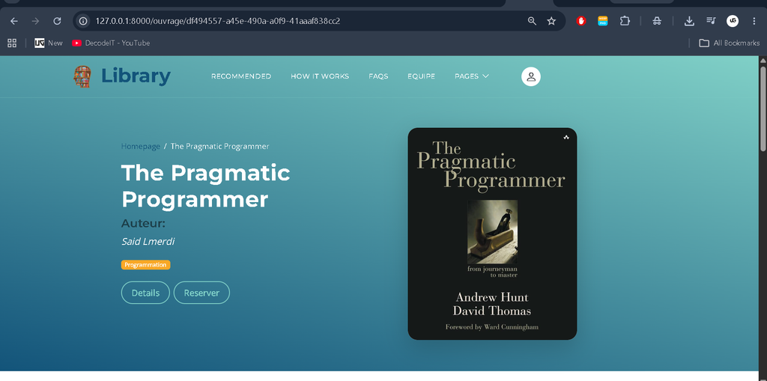Image resolution: width=767 pixels, height=381 pixels.
Task: Open the red ad blocker extension
Action: (x=581, y=21)
